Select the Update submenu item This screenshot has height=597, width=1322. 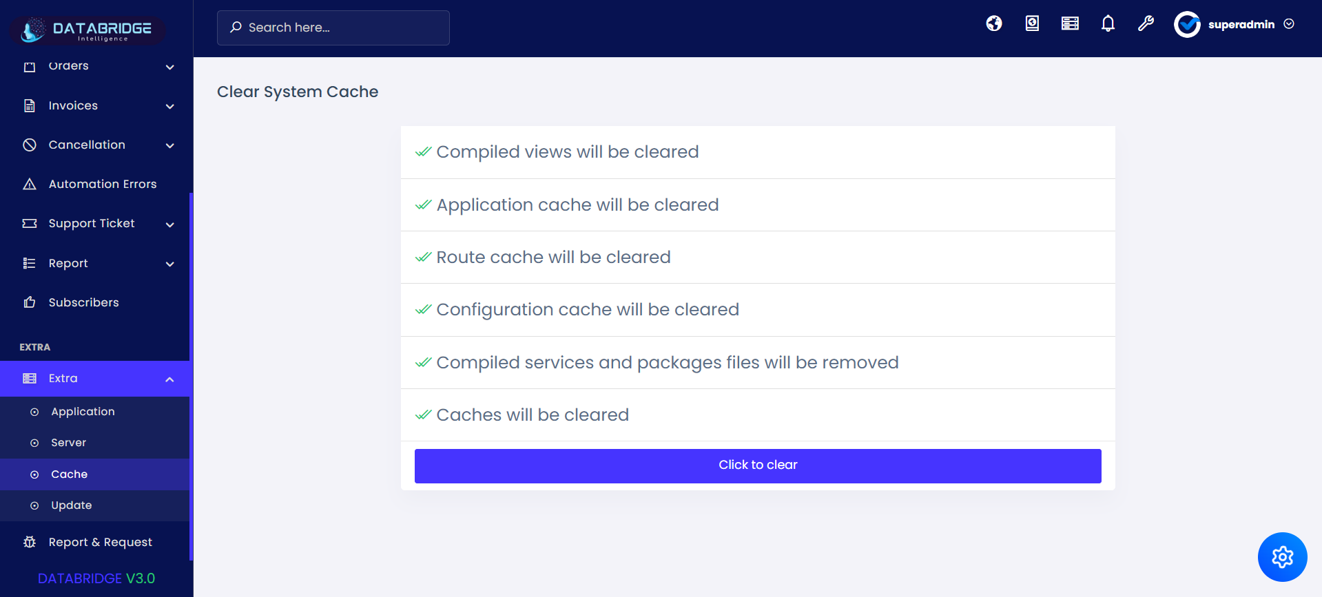(x=95, y=505)
